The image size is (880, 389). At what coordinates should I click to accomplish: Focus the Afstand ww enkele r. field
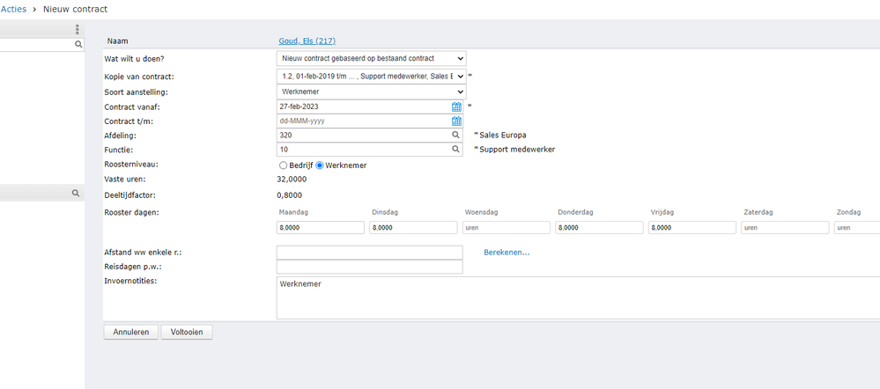[x=369, y=253]
